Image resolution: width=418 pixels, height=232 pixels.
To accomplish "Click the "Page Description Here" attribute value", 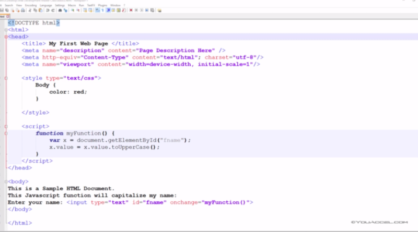I will [175, 51].
